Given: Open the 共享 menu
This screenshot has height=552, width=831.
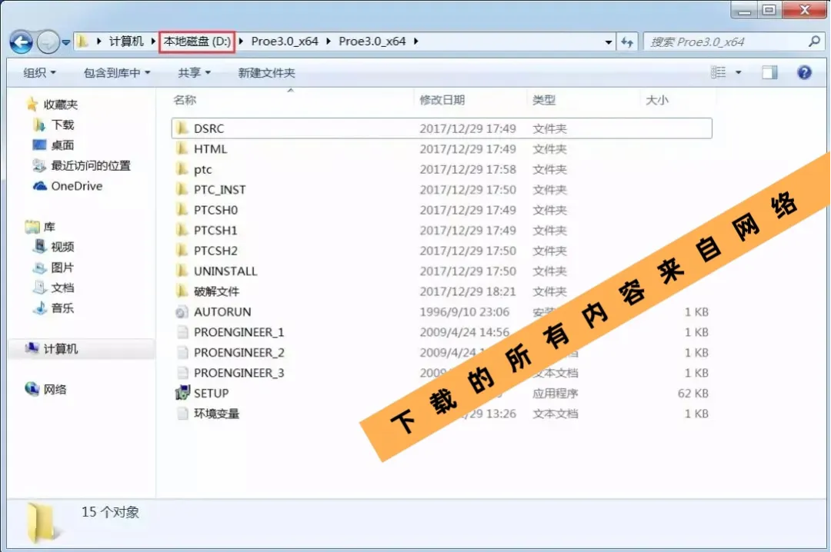Looking at the screenshot, I should (194, 72).
